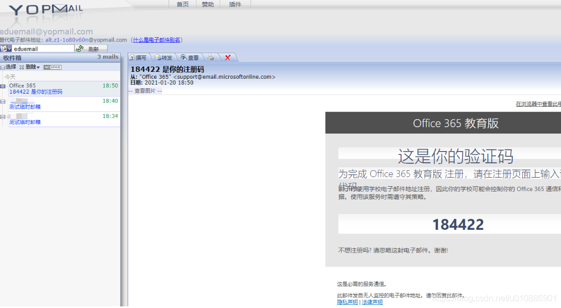Click the 刷新 refresh button label
This screenshot has width=561, height=308.
click(94, 49)
